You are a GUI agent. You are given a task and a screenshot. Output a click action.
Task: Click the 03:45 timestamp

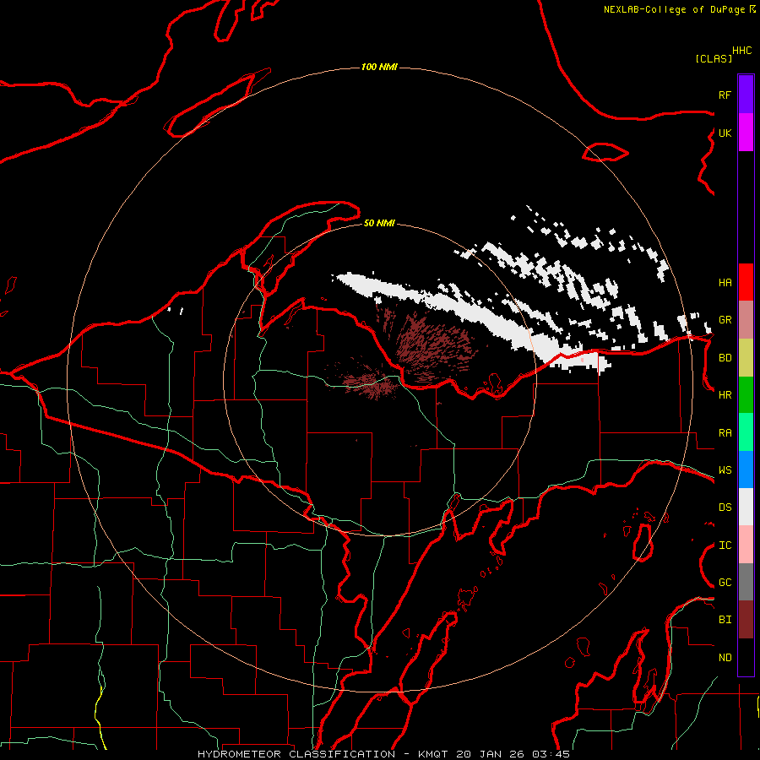(551, 754)
